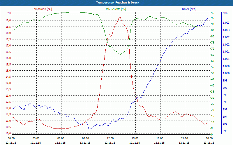Select the green 'rel. Feuchte [%]' legend label

click(116, 9)
